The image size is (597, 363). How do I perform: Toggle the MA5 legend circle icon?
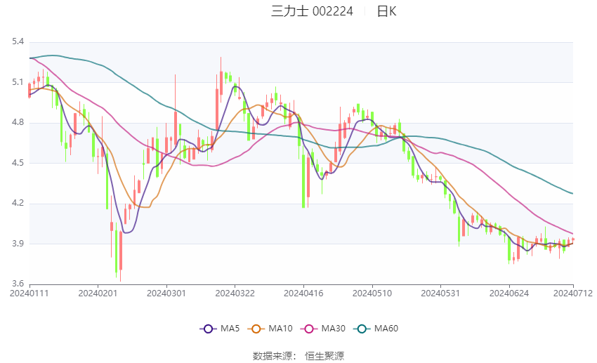(x=208, y=329)
